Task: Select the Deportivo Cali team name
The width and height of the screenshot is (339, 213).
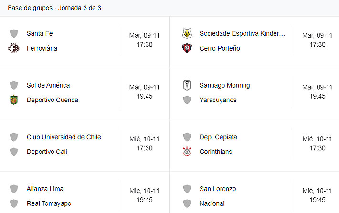Action: 47,152
